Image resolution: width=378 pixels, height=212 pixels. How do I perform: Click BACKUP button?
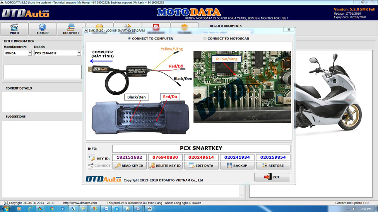coord(237,166)
